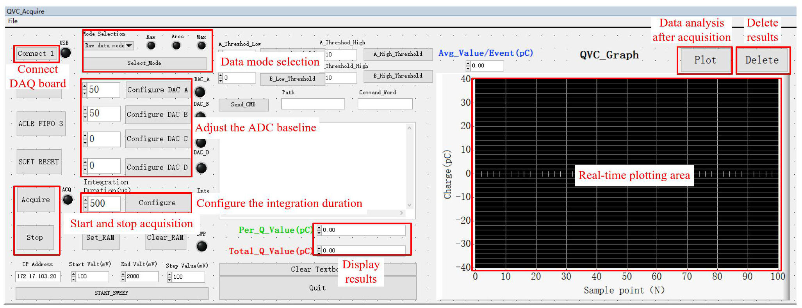Screen dimensions: 802x308
Task: Click the Plot button
Action: click(x=705, y=60)
